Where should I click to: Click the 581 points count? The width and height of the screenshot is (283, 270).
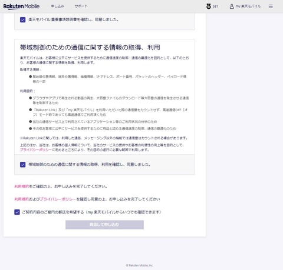tap(215, 6)
